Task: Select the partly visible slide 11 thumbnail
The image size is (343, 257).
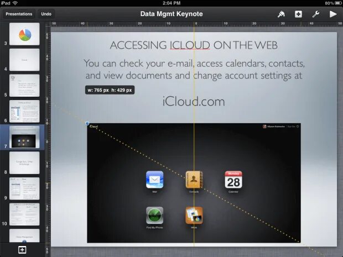Action: (24, 235)
